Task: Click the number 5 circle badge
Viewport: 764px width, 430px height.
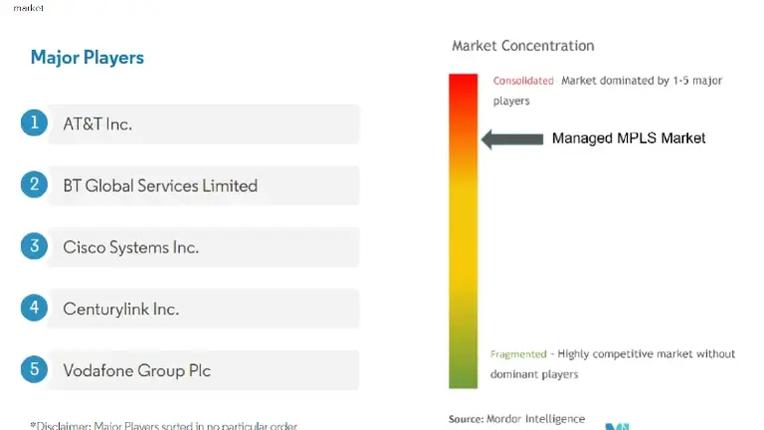Action: coord(34,370)
